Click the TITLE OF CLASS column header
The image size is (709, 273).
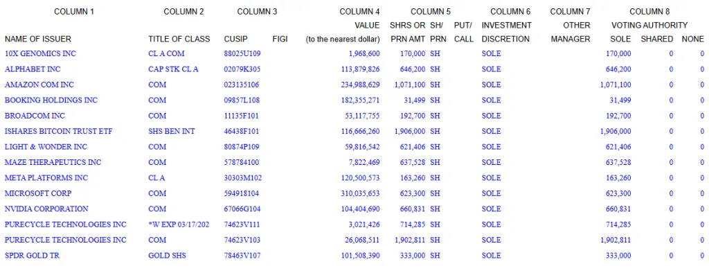click(x=179, y=39)
